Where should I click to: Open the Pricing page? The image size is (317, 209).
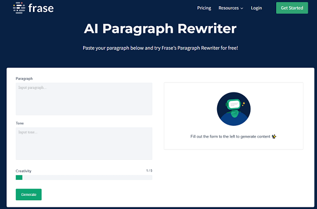click(204, 8)
